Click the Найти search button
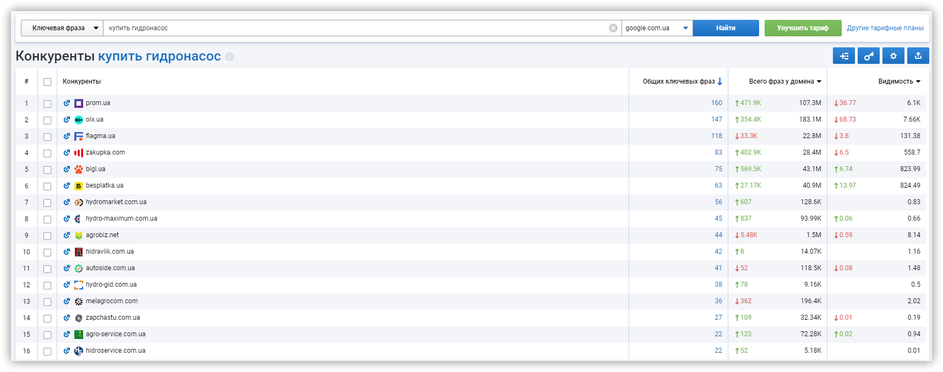Screen dimensions: 943x372 click(x=726, y=28)
